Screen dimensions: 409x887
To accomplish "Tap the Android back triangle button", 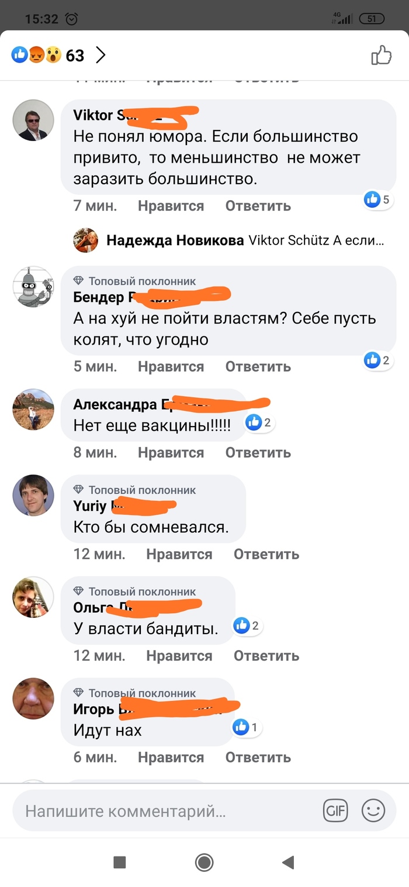I will [x=287, y=862].
